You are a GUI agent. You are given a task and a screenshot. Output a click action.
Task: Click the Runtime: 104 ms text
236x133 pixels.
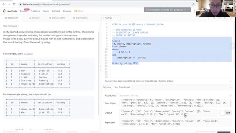(129, 96)
